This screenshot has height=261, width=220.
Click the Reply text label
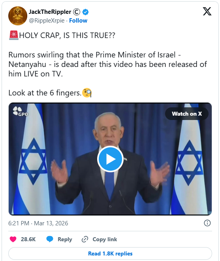(x=65, y=239)
